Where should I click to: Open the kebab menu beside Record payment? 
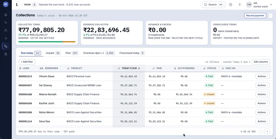click(x=270, y=15)
